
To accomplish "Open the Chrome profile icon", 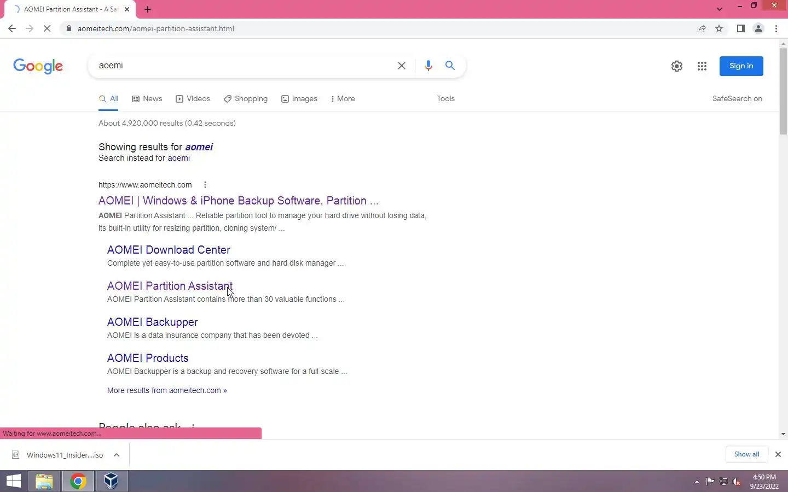I will pos(758,28).
